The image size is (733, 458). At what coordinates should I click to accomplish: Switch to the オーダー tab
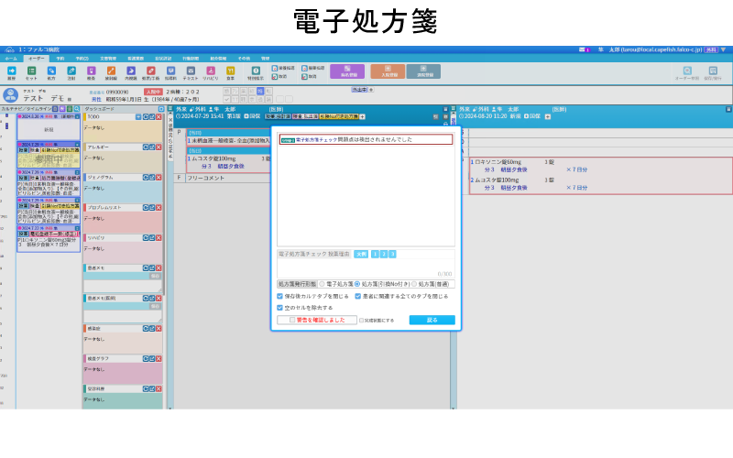36,58
